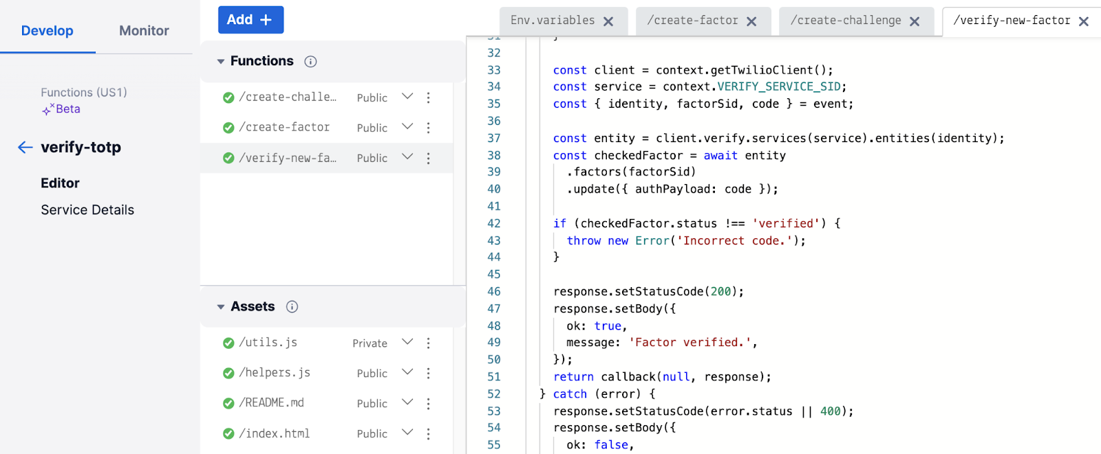1101x454 pixels.
Task: Open visibility dropdown for /create-challenge function
Action: pyautogui.click(x=407, y=97)
